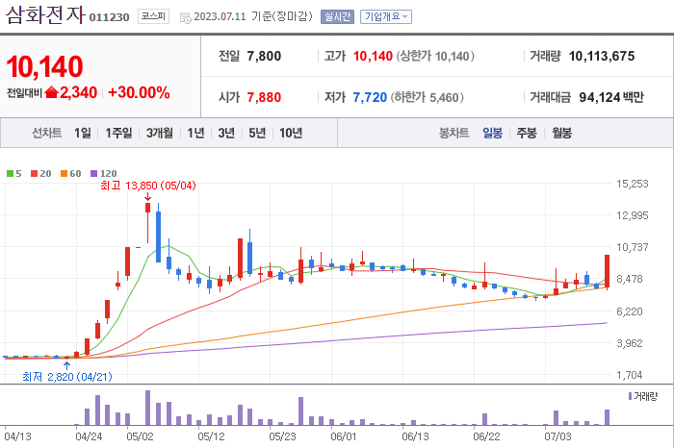Click the 전일 7,800 previous close value
Viewport: 674px width, 448px height.
tap(264, 56)
